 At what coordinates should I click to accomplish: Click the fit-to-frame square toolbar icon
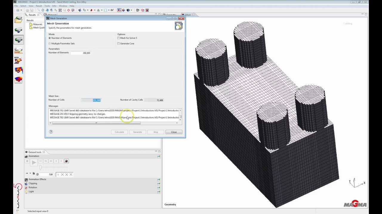(60, 10)
